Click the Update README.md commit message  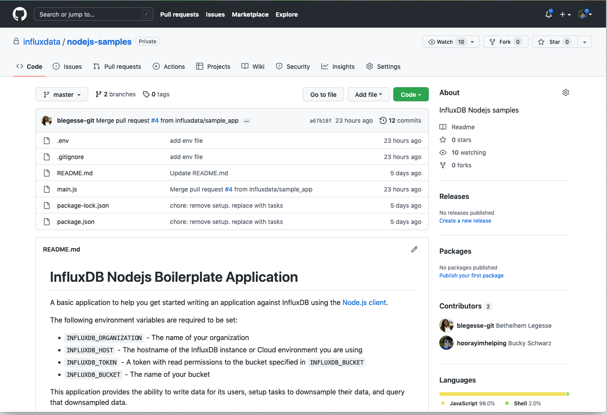click(199, 173)
